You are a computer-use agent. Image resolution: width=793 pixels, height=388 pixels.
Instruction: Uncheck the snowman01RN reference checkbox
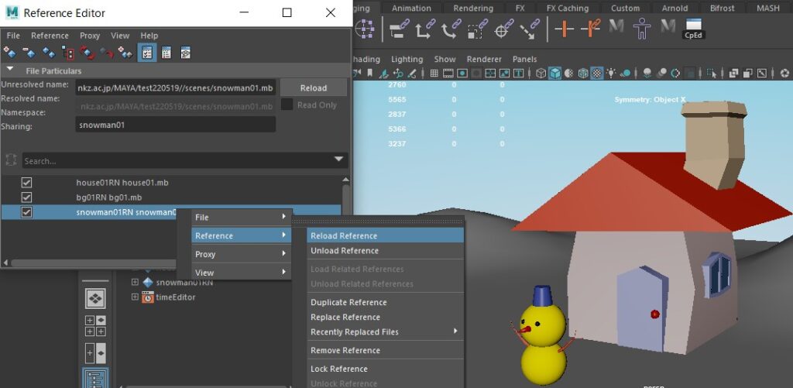click(26, 212)
